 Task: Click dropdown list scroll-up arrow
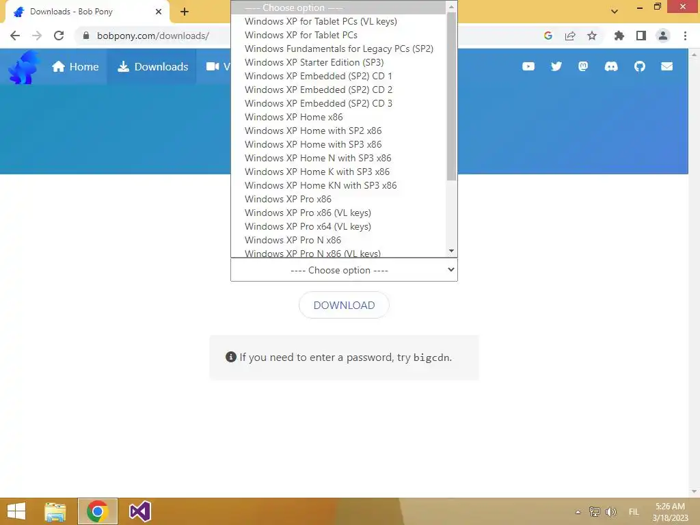click(x=451, y=7)
